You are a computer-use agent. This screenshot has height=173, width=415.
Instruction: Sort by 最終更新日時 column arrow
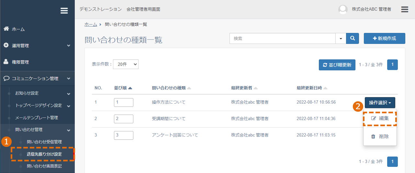coord(325,88)
